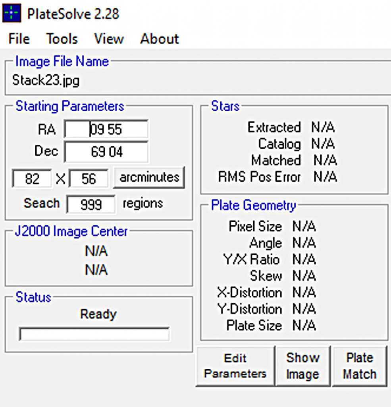Click the PlateSolve app icon in title bar
Viewport: 391px width, 407px height.
pyautogui.click(x=12, y=13)
